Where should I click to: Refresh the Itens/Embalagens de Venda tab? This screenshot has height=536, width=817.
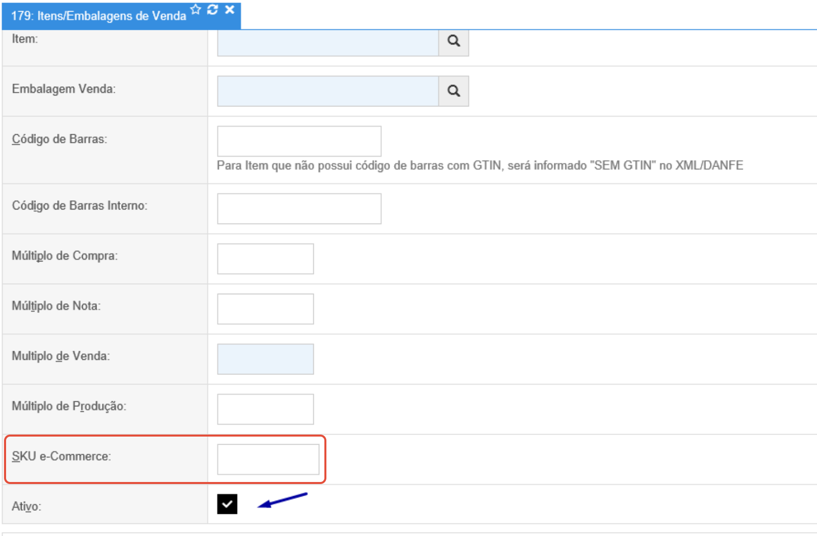[x=213, y=10]
